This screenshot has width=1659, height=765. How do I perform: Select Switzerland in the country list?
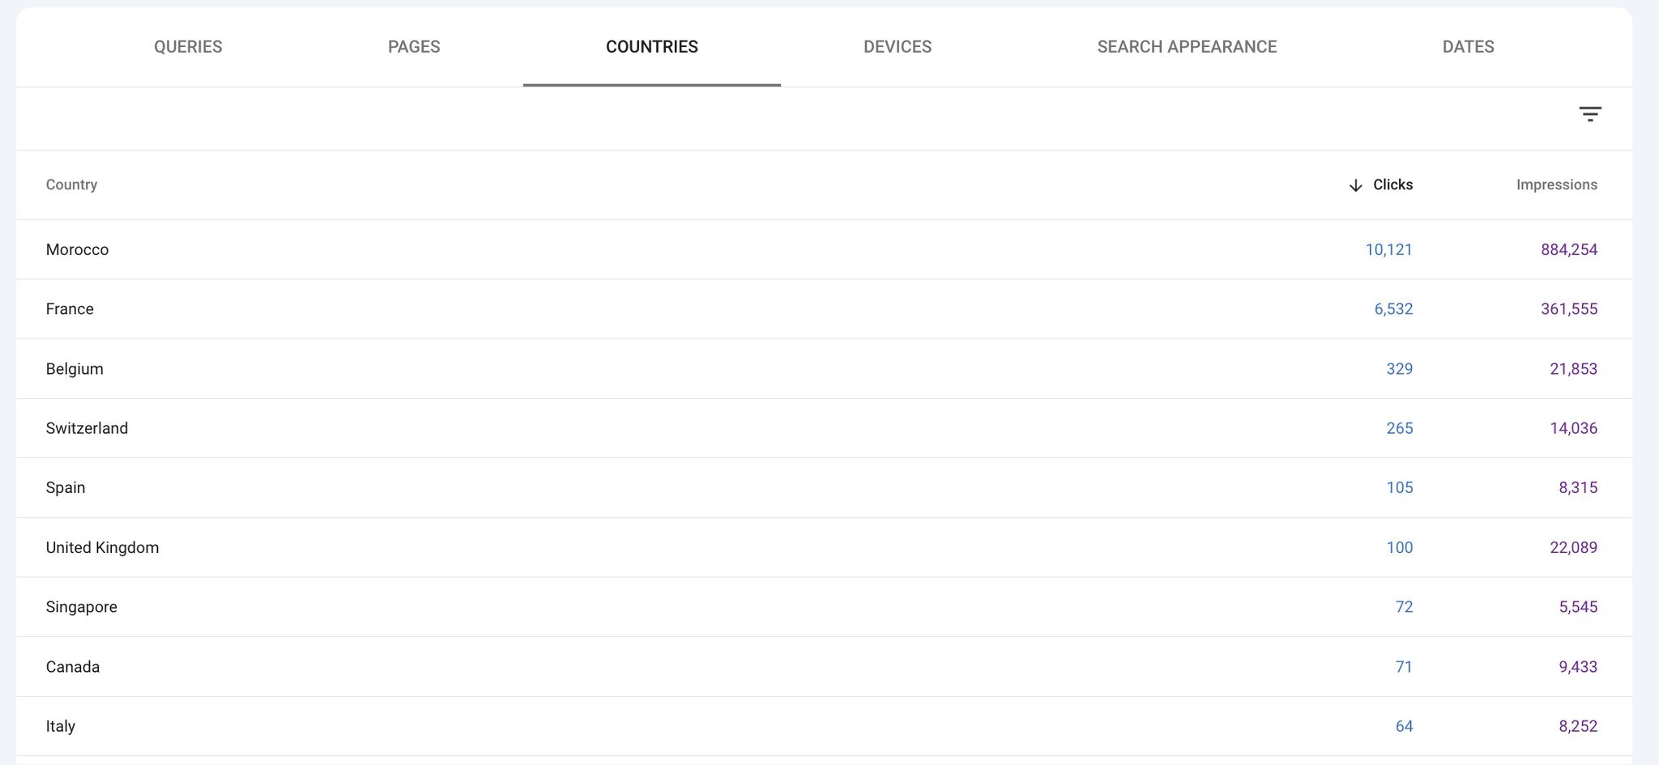coord(87,428)
